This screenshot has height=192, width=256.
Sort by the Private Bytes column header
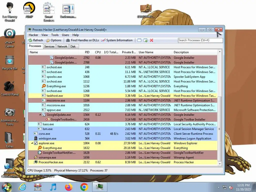pos(129,52)
